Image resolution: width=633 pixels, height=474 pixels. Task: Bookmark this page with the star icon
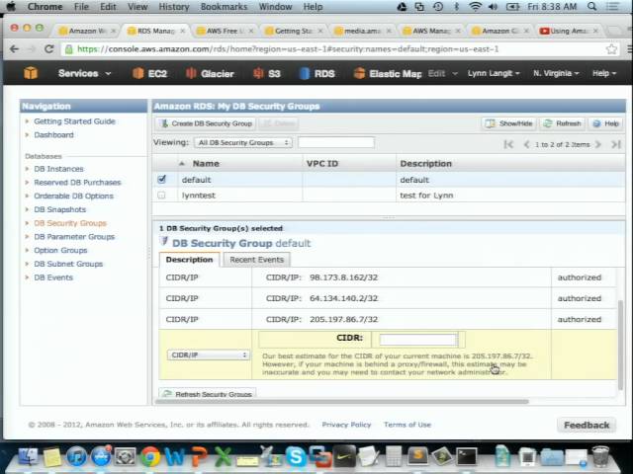[x=611, y=49]
